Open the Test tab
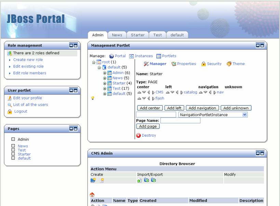Viewport: 280px width, 206px height. coord(158,35)
